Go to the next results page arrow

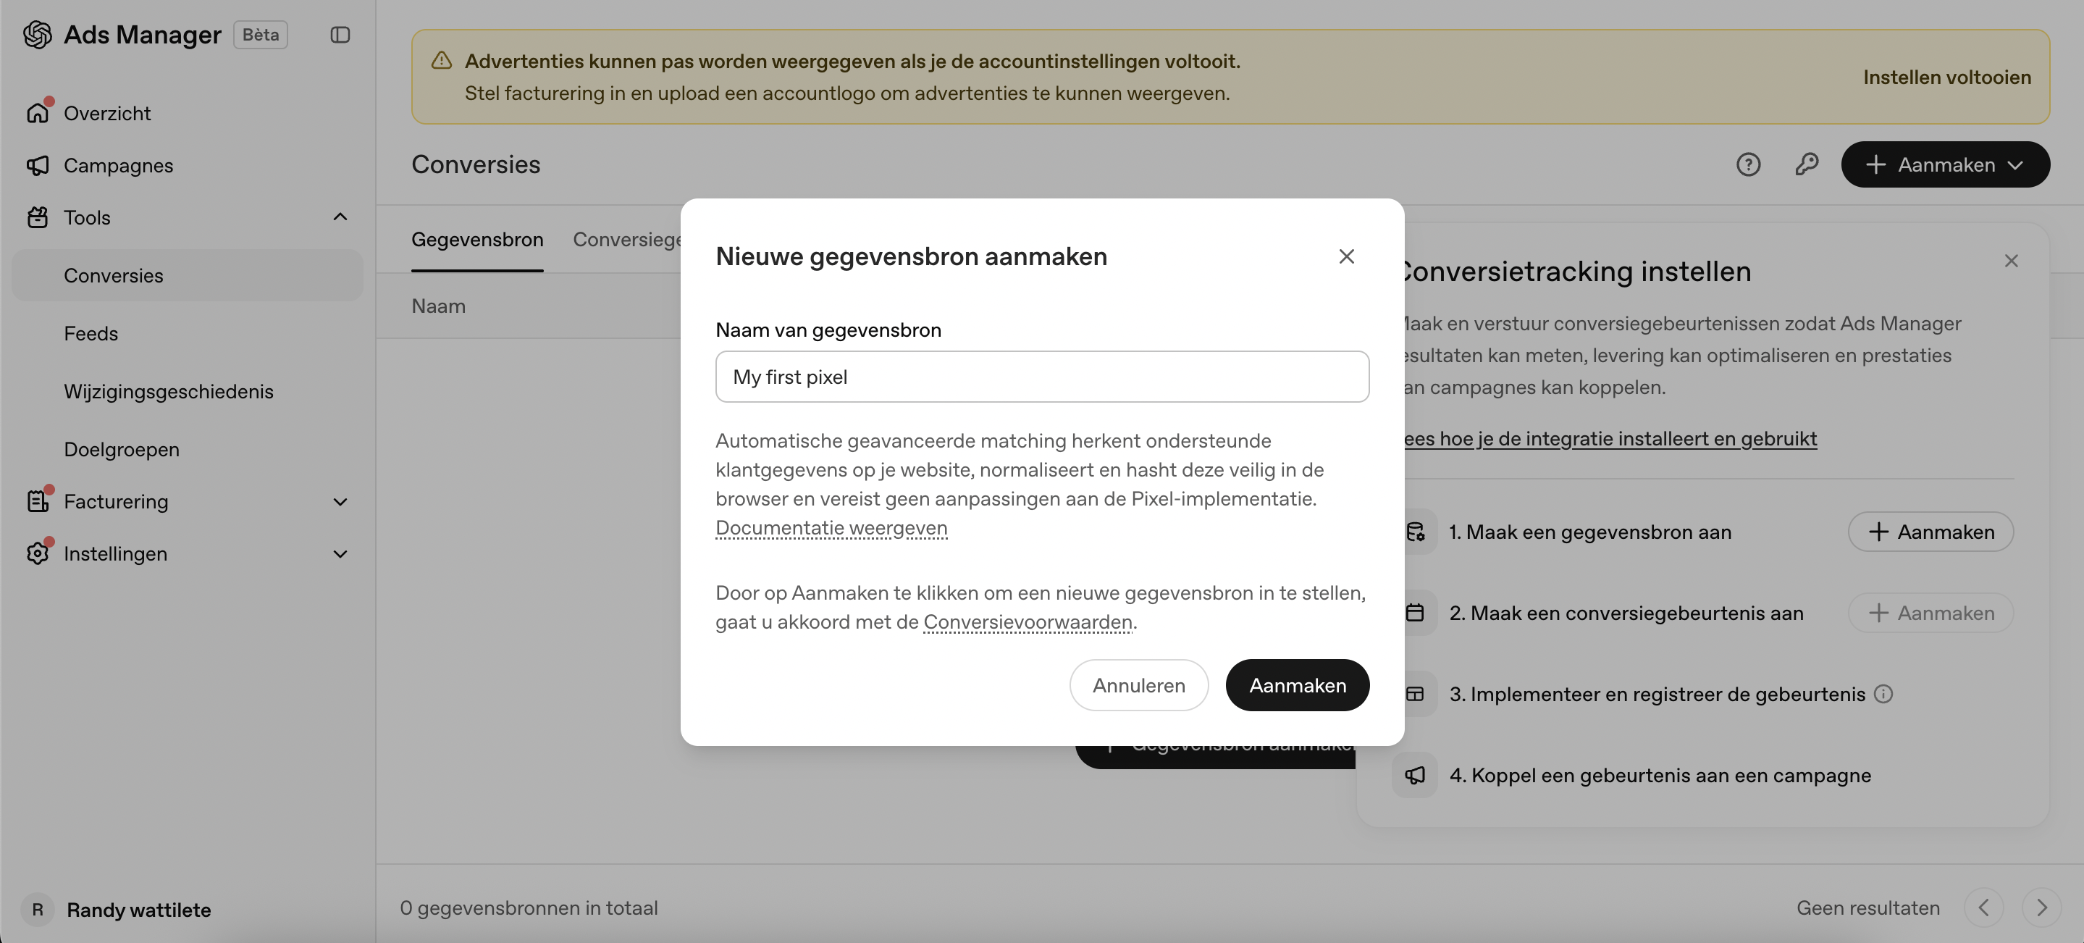click(x=2041, y=908)
